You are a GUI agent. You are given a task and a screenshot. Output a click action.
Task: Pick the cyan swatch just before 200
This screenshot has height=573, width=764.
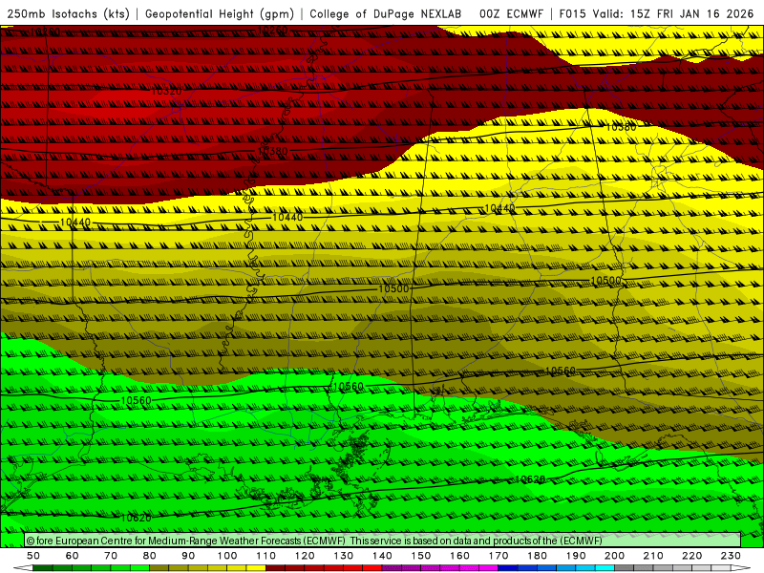[x=605, y=568]
